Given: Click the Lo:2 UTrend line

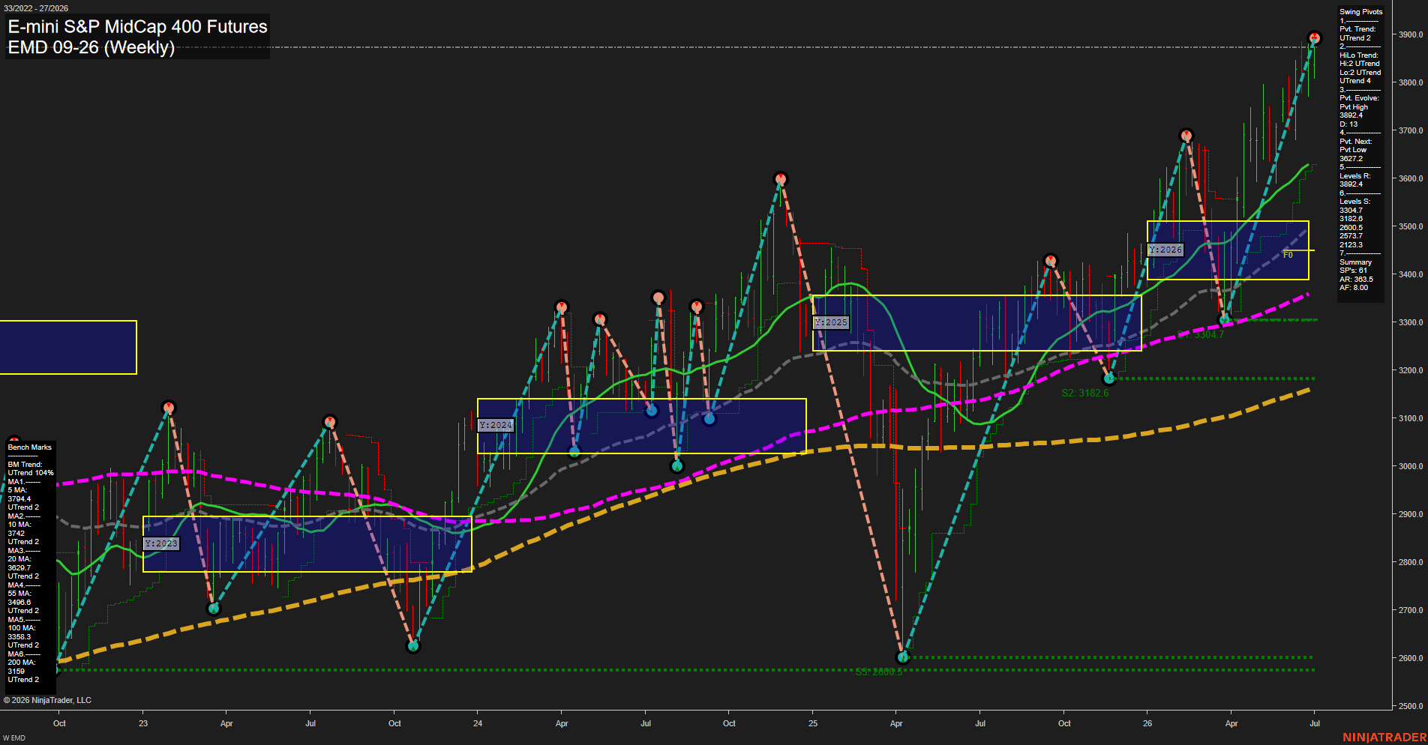Looking at the screenshot, I should tap(1360, 73).
